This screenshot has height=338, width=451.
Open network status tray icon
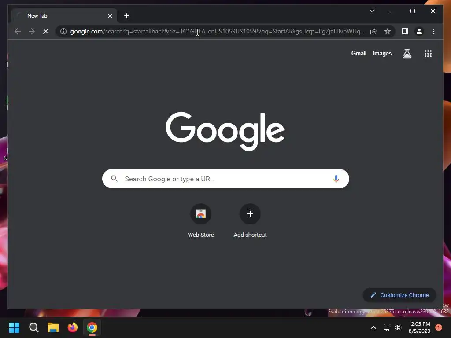click(x=388, y=327)
